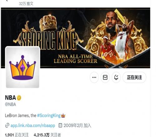Open the Scoring King banner image

(76, 38)
